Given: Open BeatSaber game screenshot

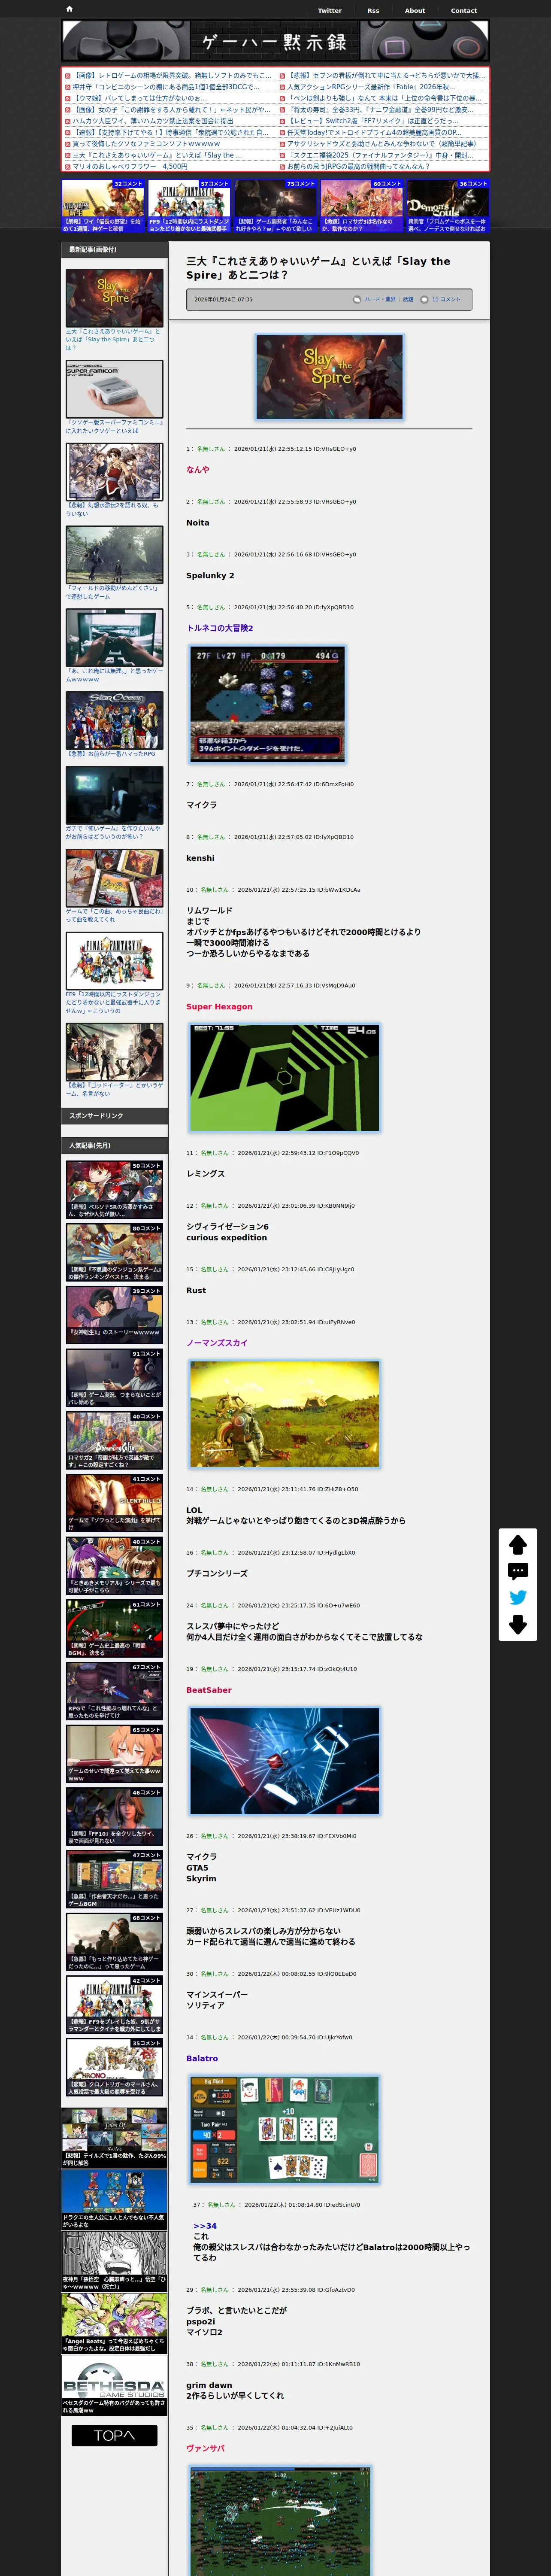Looking at the screenshot, I should (285, 1761).
